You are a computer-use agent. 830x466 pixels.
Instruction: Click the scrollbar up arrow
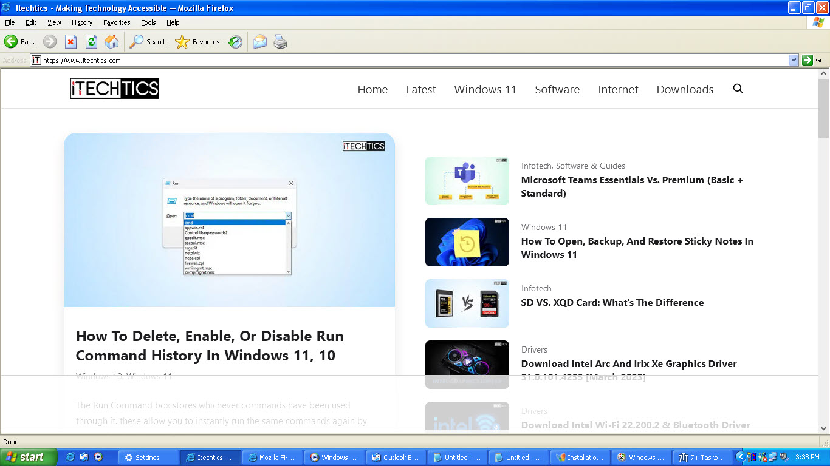click(824, 73)
